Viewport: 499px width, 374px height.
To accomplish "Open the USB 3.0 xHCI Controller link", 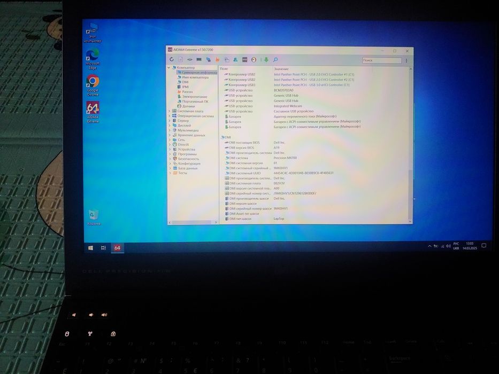I will 312,85.
